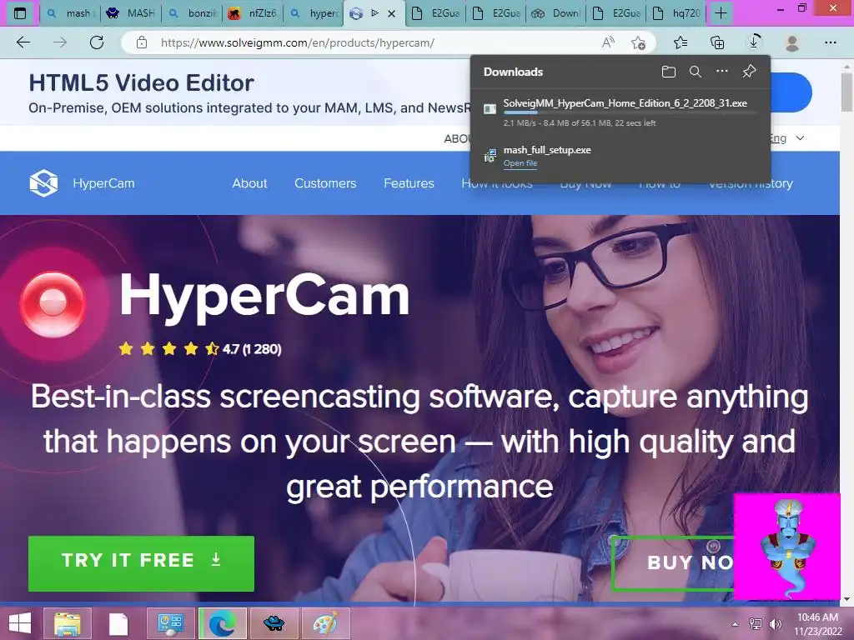
Task: Click the mash_full_setup.exe file name
Action: tap(547, 150)
